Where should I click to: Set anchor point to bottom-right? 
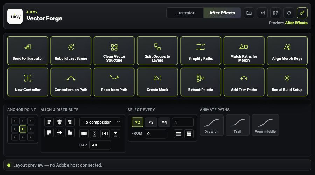coord(31,137)
